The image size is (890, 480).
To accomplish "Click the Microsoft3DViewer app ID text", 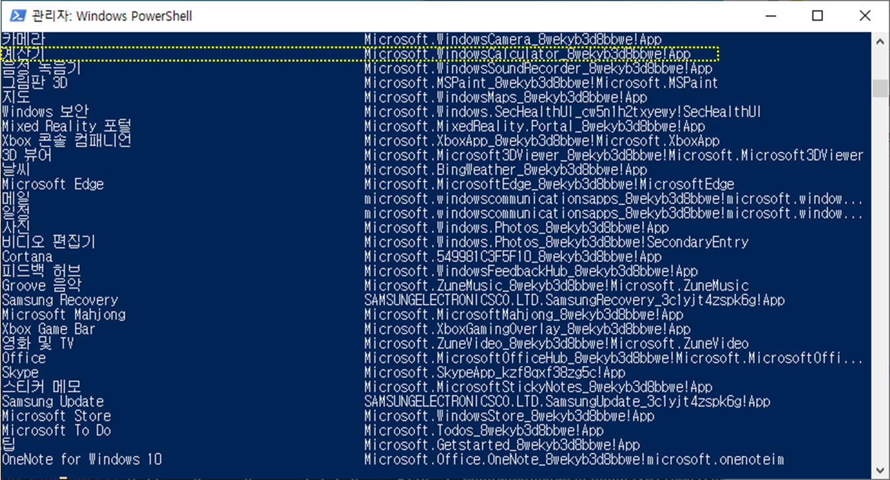I will [x=614, y=156].
